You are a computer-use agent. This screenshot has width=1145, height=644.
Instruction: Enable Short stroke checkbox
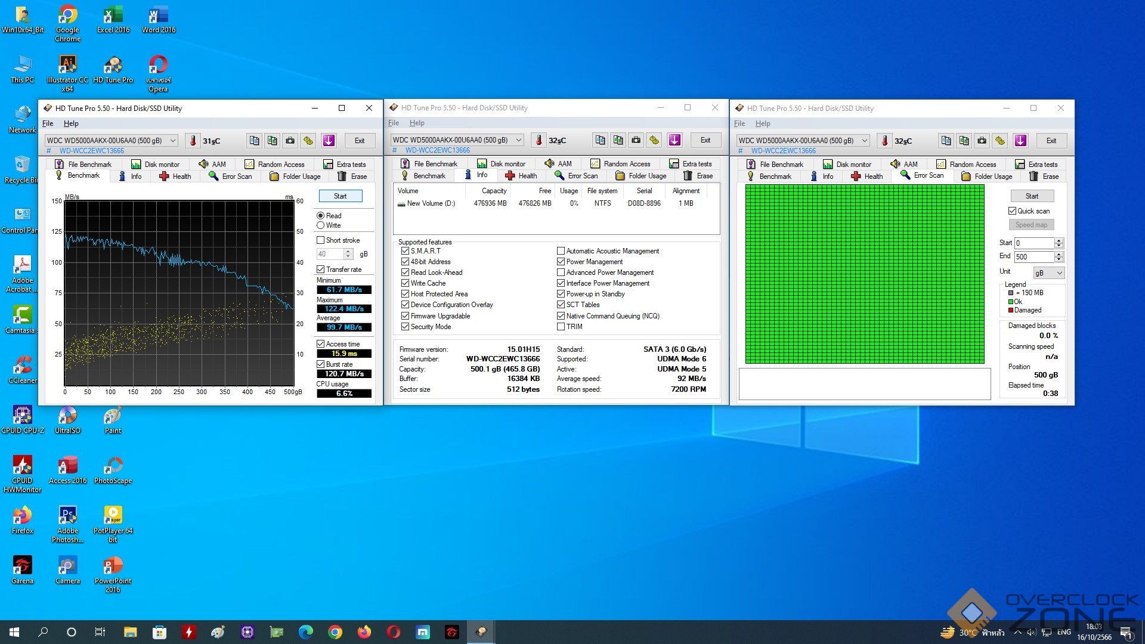tap(321, 240)
